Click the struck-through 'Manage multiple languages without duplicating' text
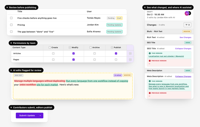The height and width of the screenshot is (127, 200). [x=40, y=81]
